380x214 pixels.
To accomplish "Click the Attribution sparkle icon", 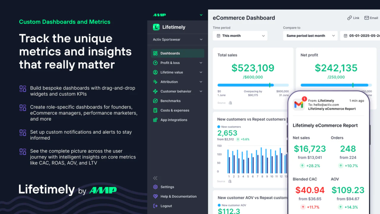I will coord(156,82).
